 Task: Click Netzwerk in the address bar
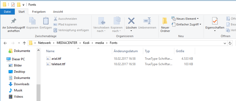(44, 43)
